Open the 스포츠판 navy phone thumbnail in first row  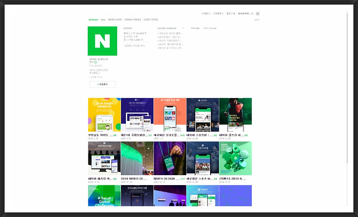click(202, 115)
